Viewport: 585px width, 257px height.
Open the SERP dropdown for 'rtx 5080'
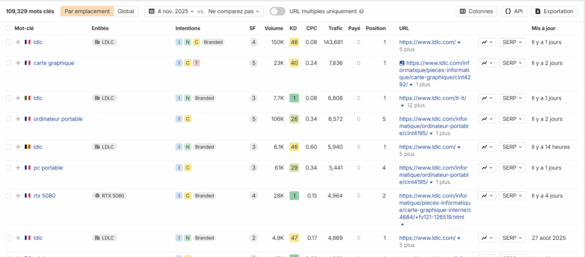pyautogui.click(x=512, y=195)
